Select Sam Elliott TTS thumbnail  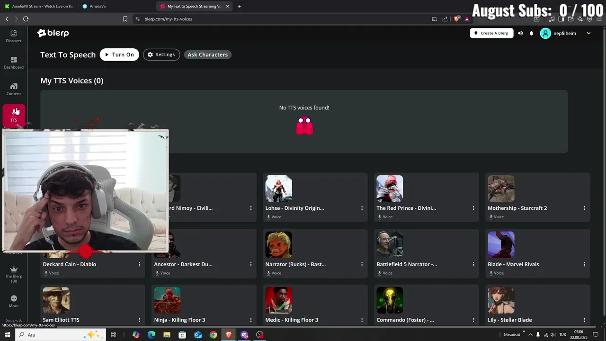(x=56, y=300)
